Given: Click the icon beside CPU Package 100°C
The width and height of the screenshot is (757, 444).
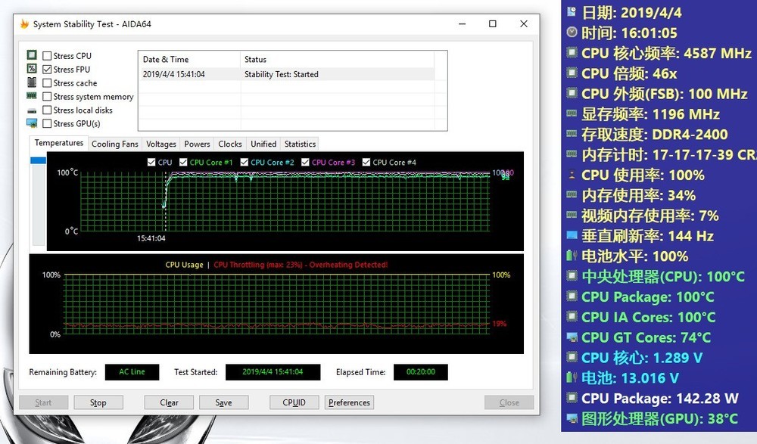Looking at the screenshot, I should 572,296.
